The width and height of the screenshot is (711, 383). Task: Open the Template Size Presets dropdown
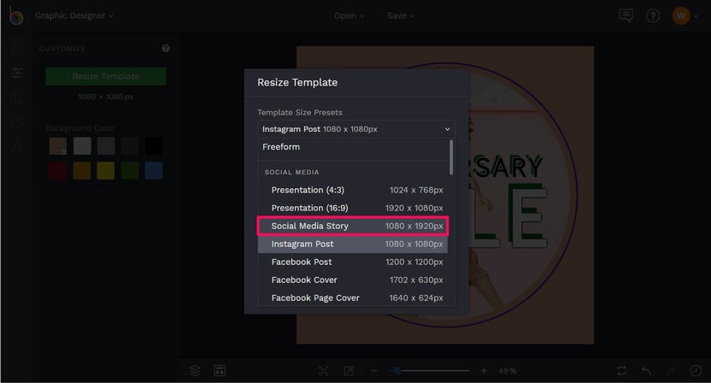[356, 129]
